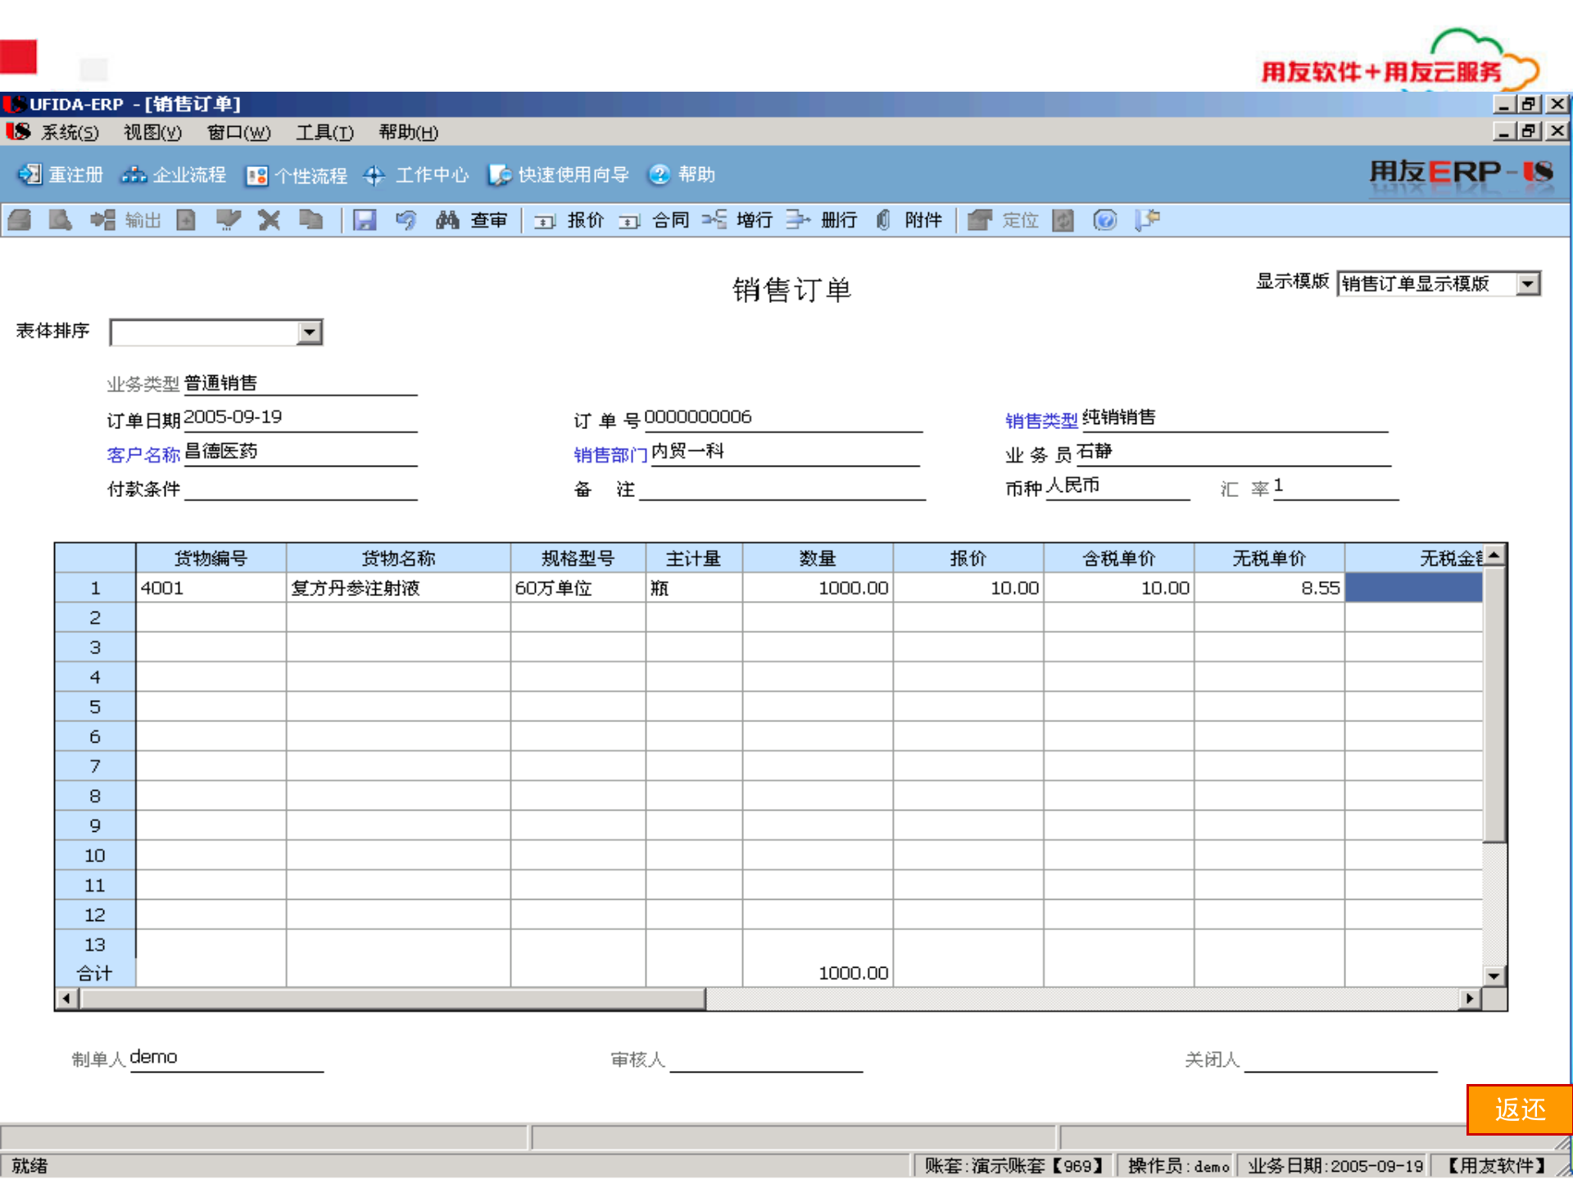Image resolution: width=1573 pixels, height=1179 pixels.
Task: Open the 工作中心 work center
Action: click(x=416, y=174)
